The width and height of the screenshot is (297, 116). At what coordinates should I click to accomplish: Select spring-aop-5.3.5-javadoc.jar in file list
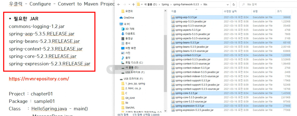coord(190,21)
